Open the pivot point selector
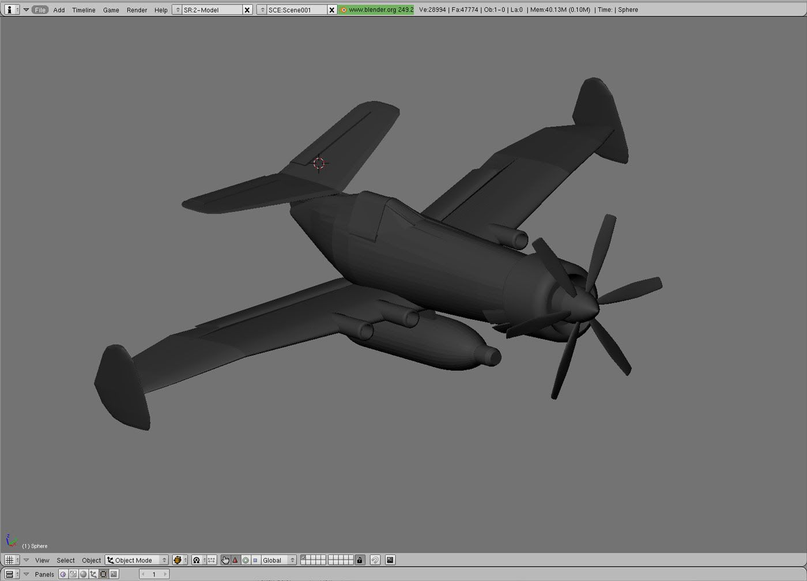807x581 pixels. coord(198,560)
